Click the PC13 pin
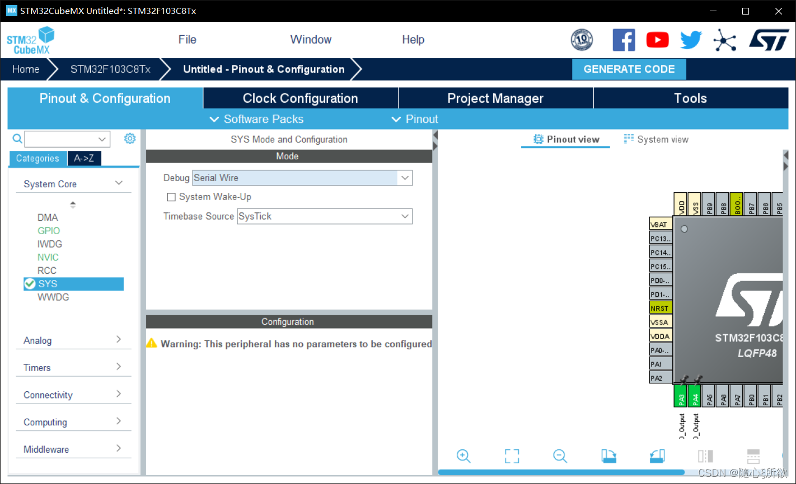The image size is (796, 484). click(x=661, y=238)
